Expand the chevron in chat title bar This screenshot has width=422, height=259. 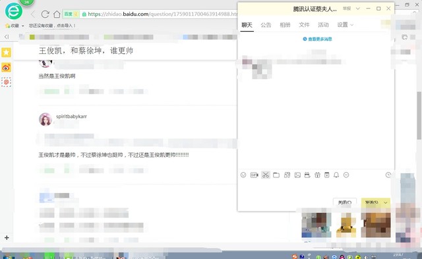click(357, 9)
